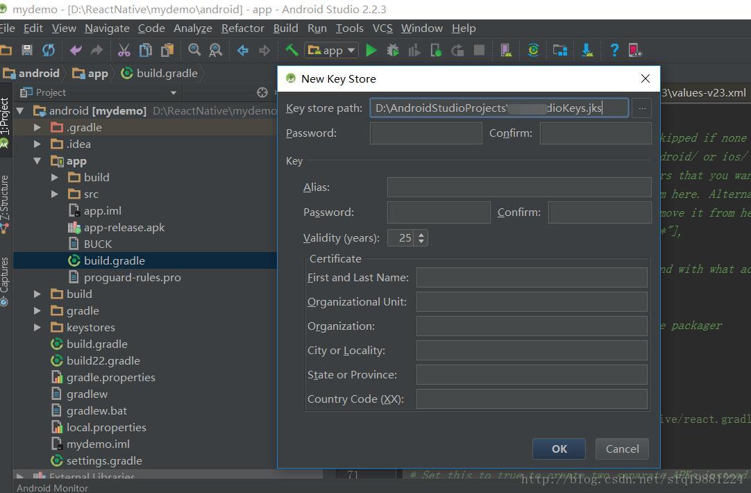Viewport: 751px width, 493px height.
Task: Click the Android Device Monitor icon
Action: pyautogui.click(x=635, y=50)
